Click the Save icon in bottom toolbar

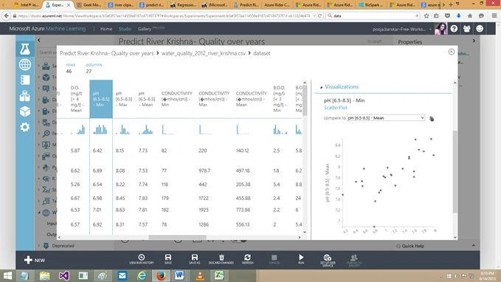[x=168, y=259]
